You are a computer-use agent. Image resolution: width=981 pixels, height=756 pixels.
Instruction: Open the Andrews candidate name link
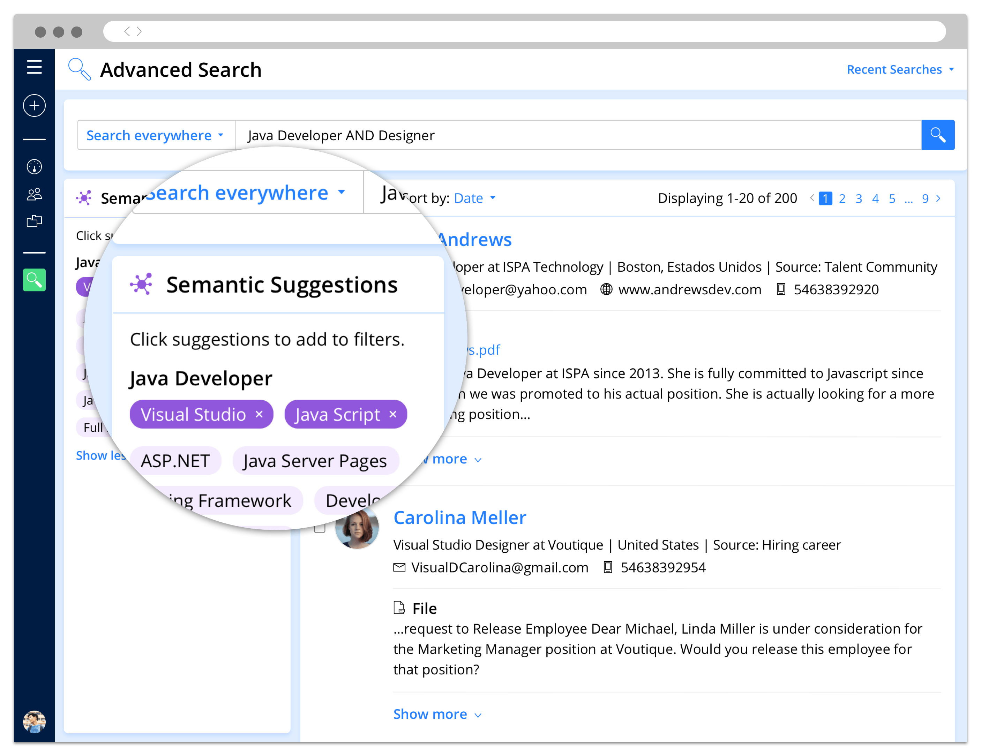[x=475, y=239]
